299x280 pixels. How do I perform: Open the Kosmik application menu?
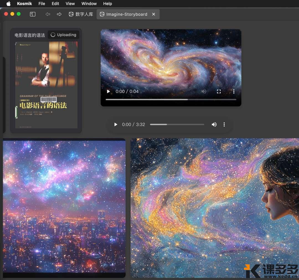click(24, 4)
